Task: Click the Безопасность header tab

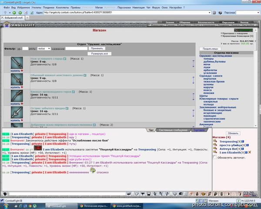Action: tap(206, 22)
